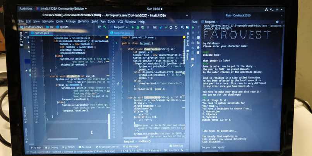Click the soft-wrap icon in Run panel
Screen dimensions: 312x156
click(198, 38)
